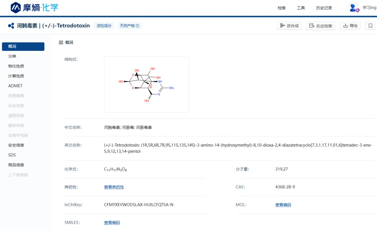The image size is (377, 231).
Task: Open the user avatar icon
Action: pos(354,8)
